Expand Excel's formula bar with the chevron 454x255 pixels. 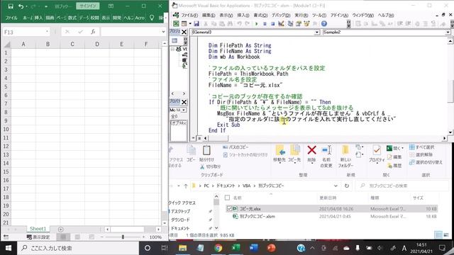(163, 32)
